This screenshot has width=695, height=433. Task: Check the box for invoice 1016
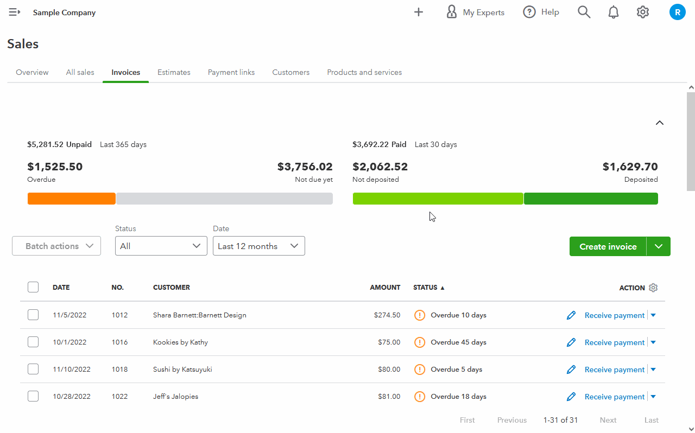33,342
